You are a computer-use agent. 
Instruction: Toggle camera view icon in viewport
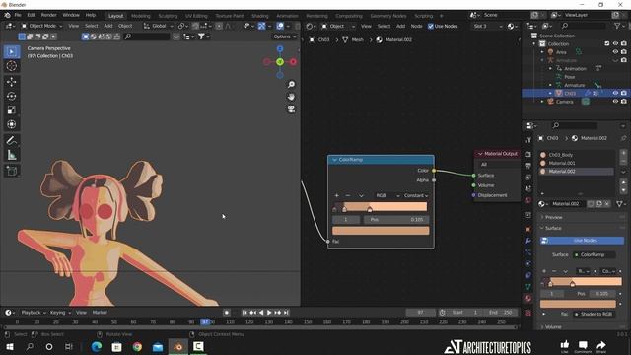pyautogui.click(x=291, y=109)
